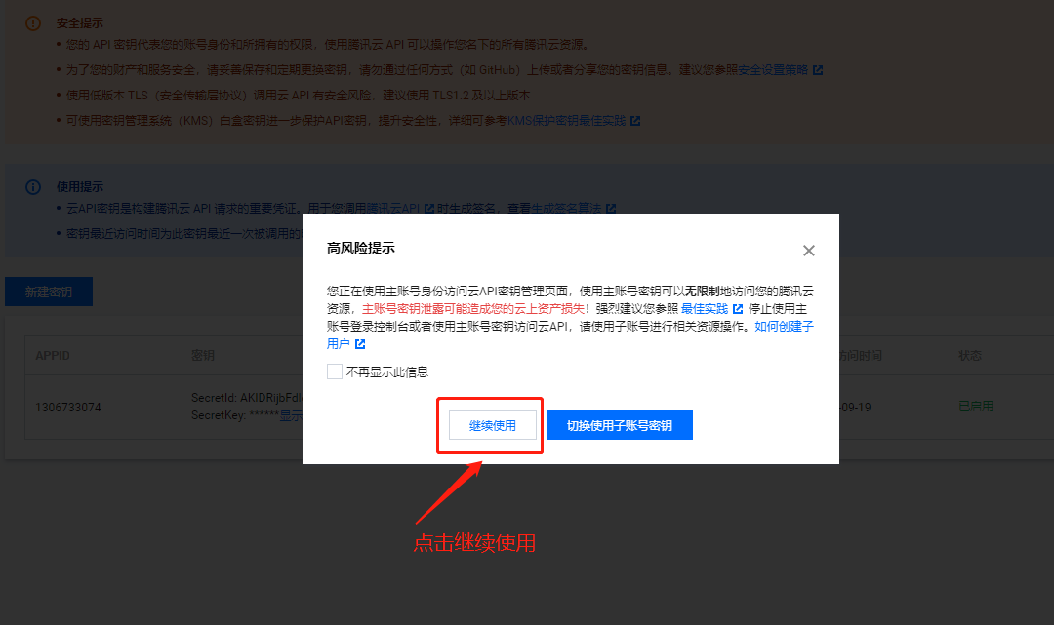The height and width of the screenshot is (625, 1054).
Task: Open the 安全设置策略 link
Action: click(x=773, y=70)
